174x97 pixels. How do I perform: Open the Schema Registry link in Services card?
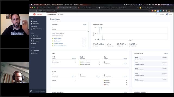pos(59,43)
